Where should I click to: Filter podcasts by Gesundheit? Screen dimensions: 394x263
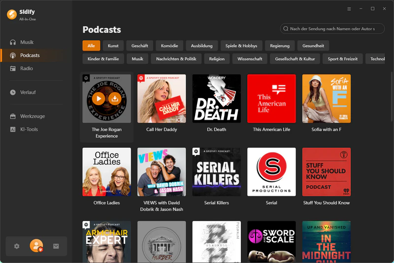tap(313, 46)
